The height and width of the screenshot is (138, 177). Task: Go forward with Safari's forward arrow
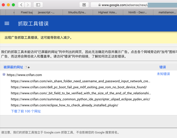(28, 5)
